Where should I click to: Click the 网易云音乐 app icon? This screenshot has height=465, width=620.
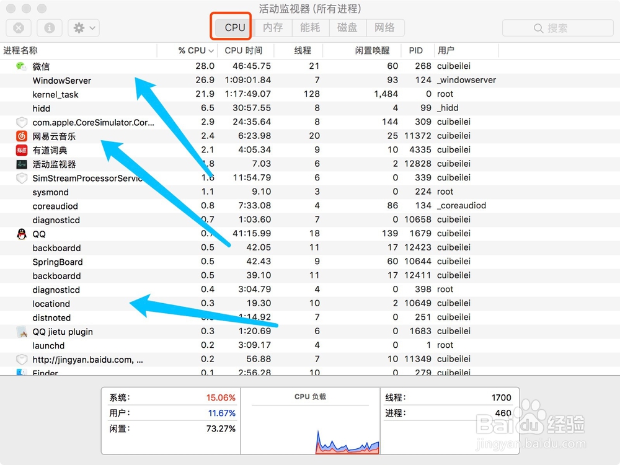[x=21, y=136]
